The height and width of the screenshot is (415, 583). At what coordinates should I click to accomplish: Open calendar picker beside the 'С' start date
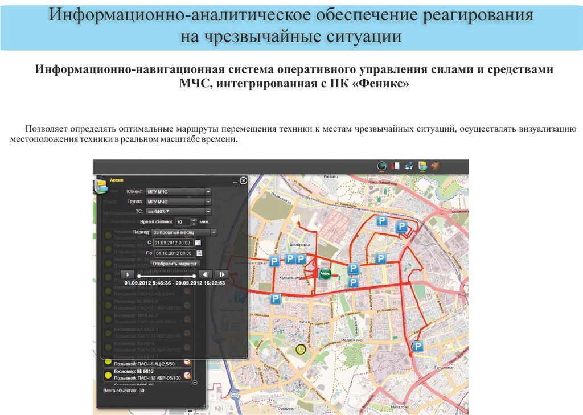point(198,243)
